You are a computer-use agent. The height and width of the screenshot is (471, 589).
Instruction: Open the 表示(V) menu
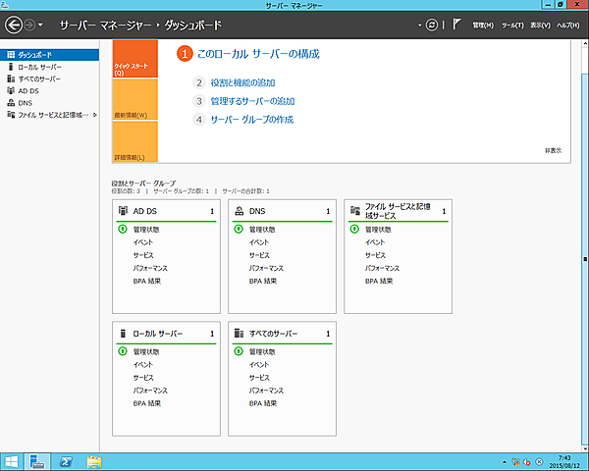click(x=540, y=26)
